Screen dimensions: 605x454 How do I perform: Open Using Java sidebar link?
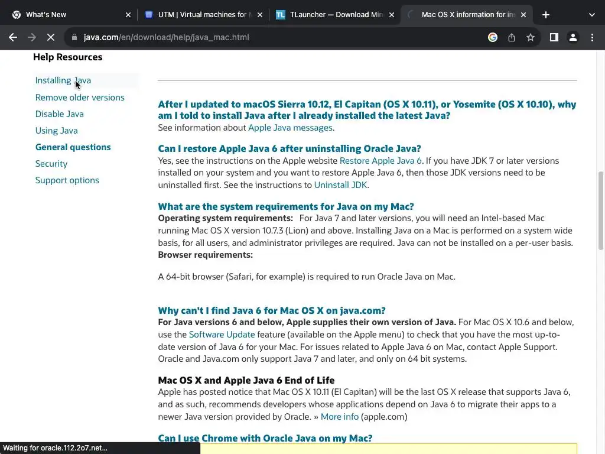pyautogui.click(x=56, y=131)
